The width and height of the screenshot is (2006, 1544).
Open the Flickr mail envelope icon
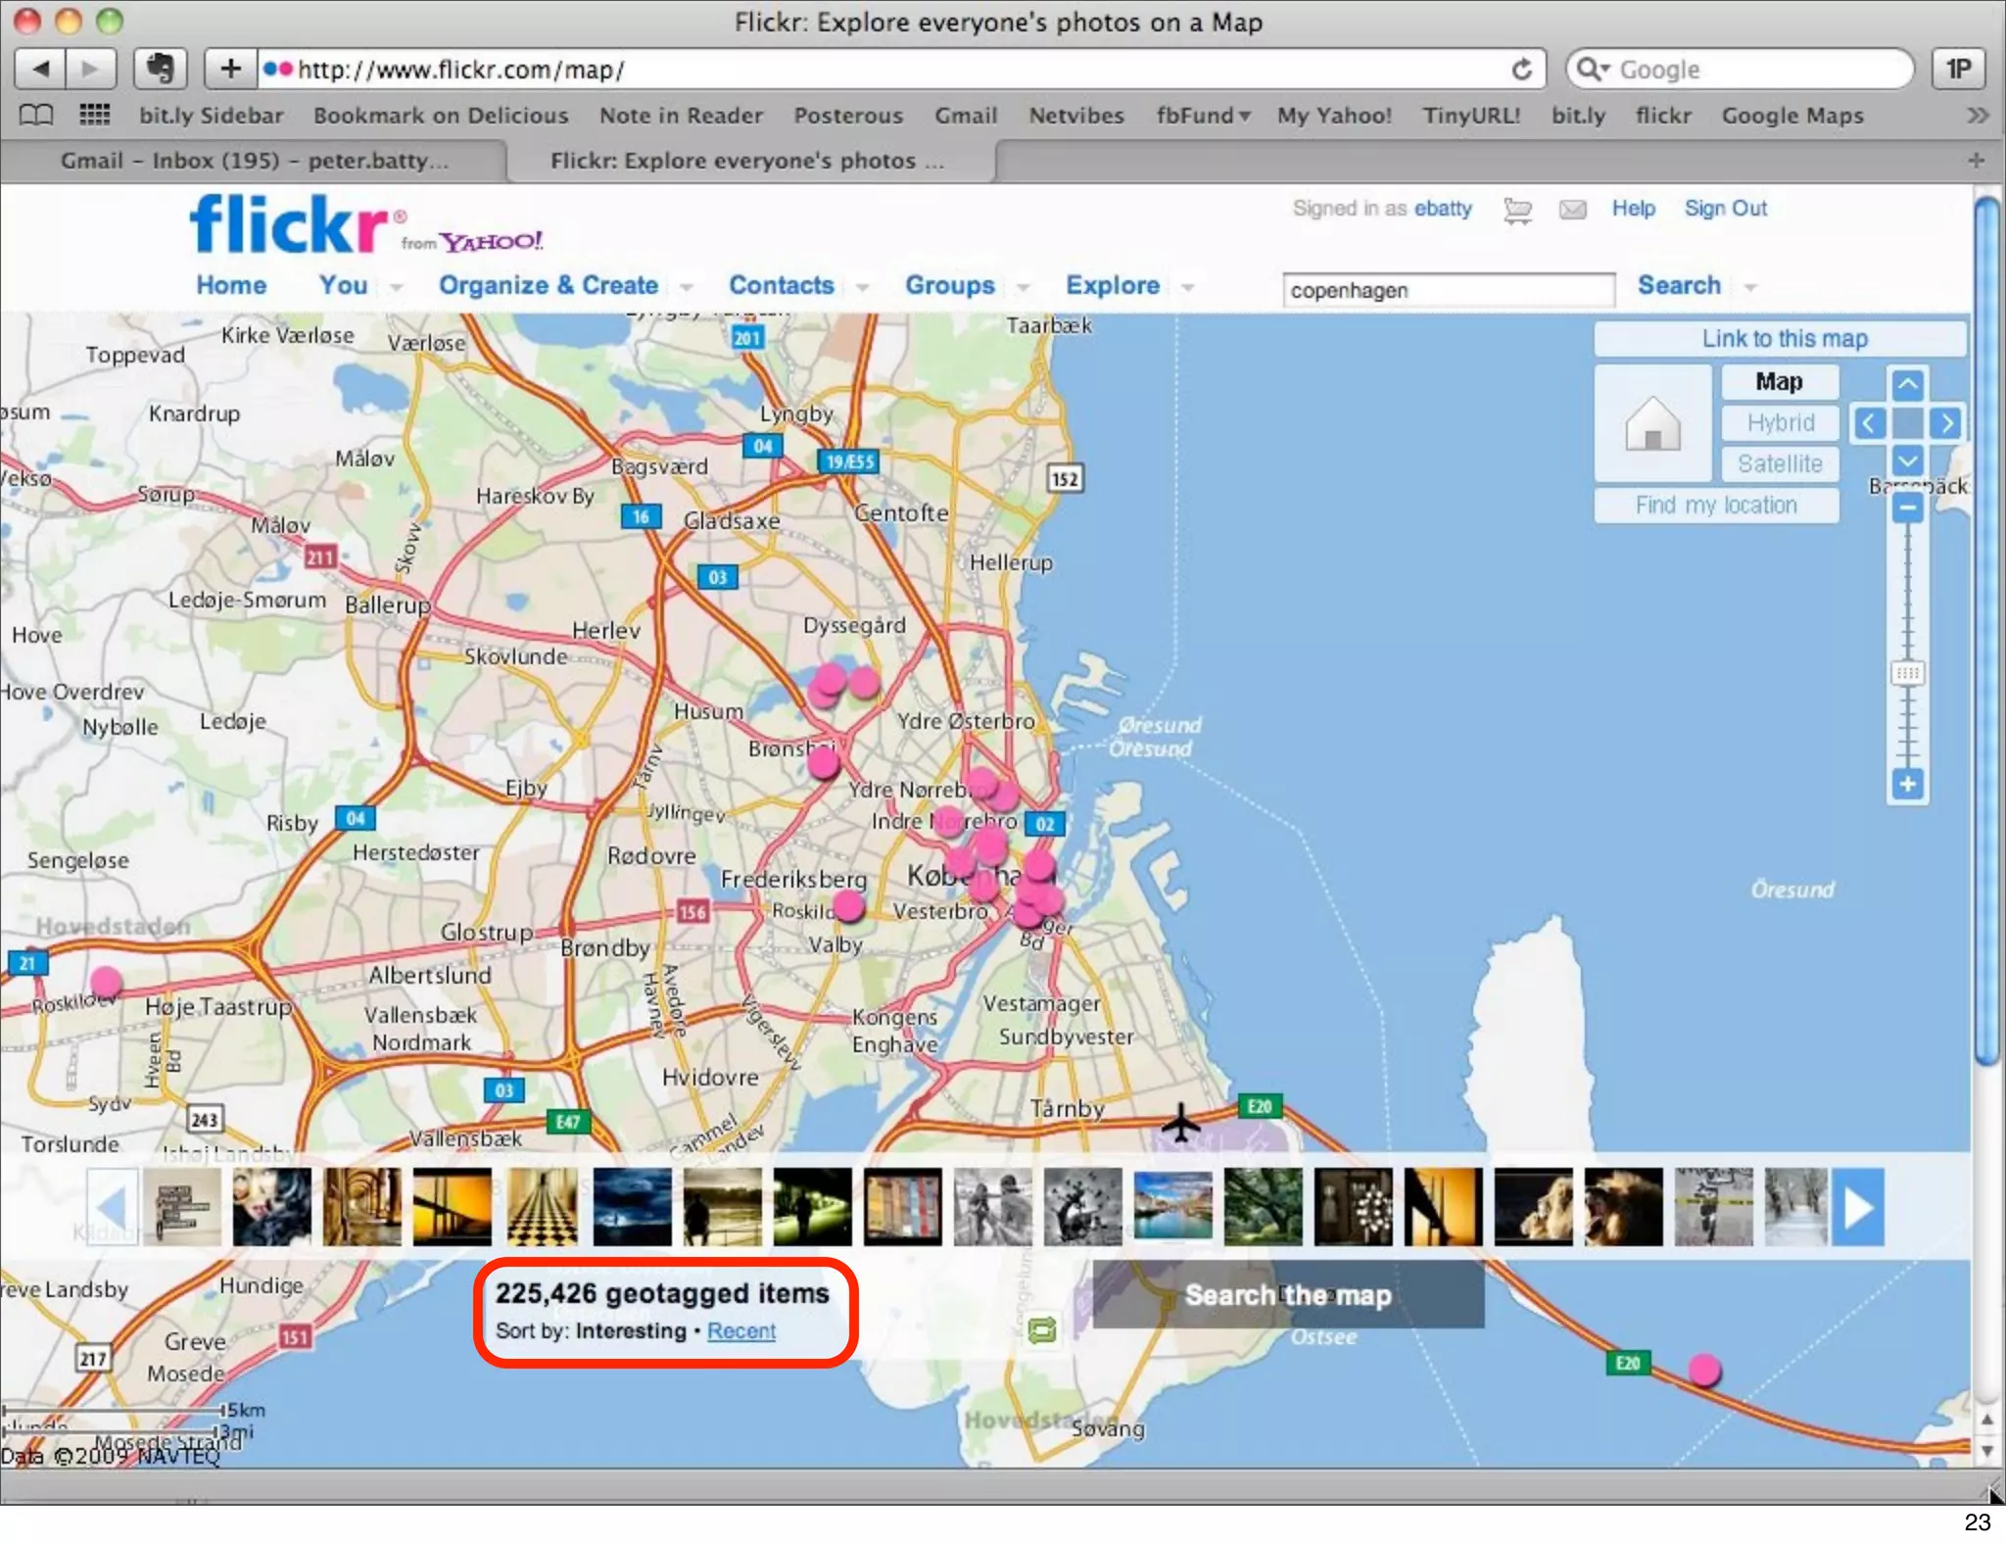coord(1573,210)
